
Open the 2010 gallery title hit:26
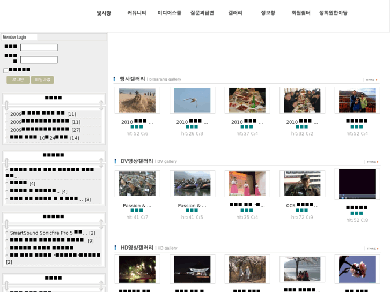pyautogui.click(x=192, y=122)
